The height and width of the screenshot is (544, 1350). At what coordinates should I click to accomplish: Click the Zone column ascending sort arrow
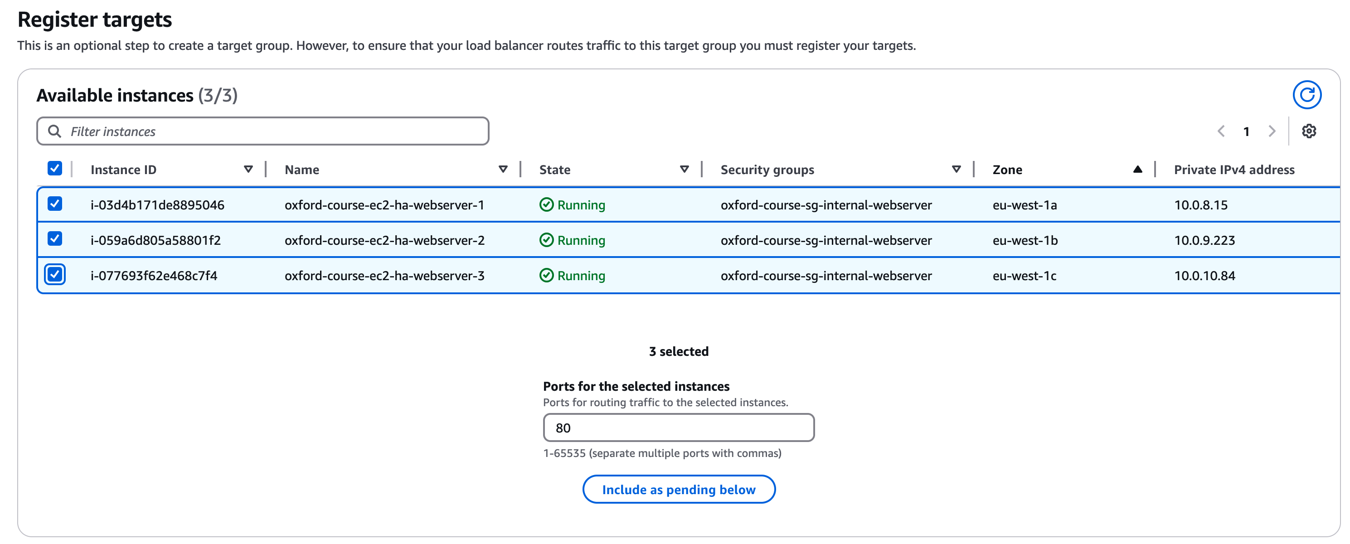pos(1137,169)
